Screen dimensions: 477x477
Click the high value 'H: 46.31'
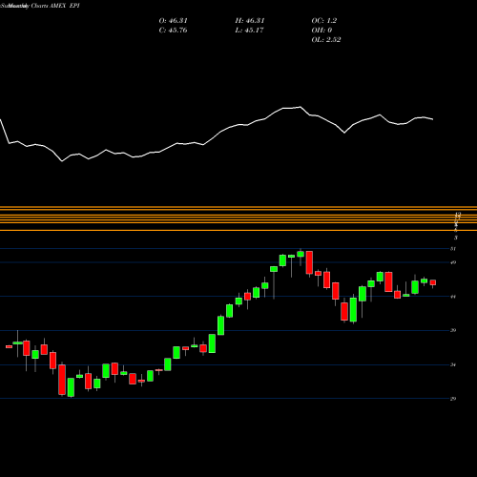[x=250, y=21]
